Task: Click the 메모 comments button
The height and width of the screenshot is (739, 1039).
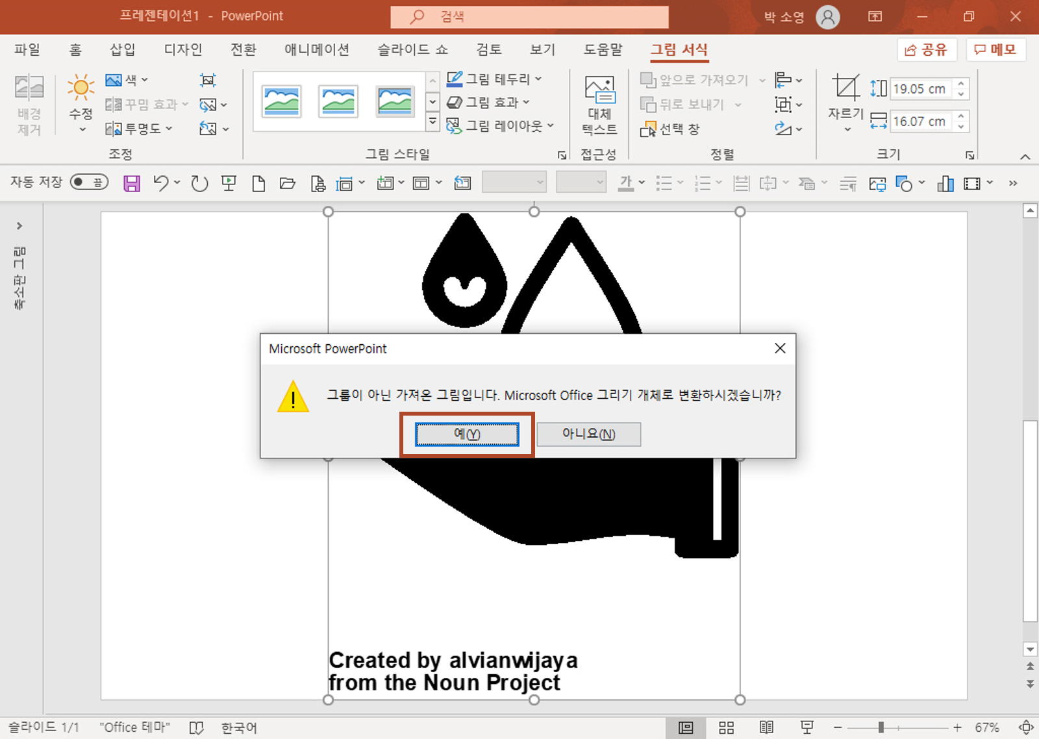Action: click(x=995, y=50)
